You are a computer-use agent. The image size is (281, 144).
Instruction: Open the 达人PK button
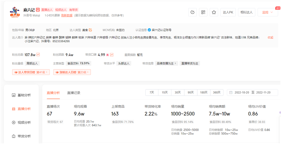click(x=228, y=12)
